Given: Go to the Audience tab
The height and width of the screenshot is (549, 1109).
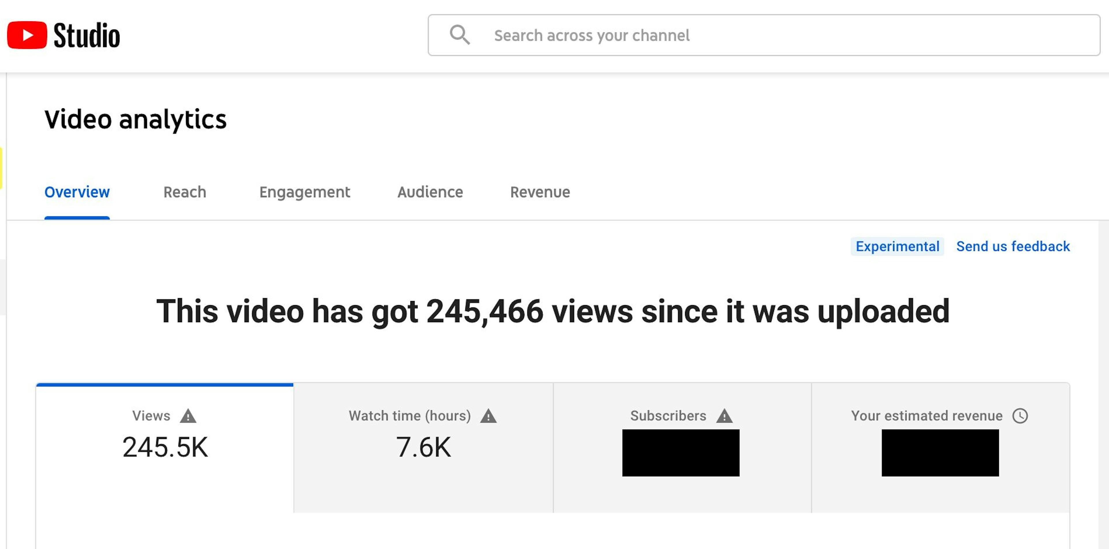Looking at the screenshot, I should [x=430, y=192].
